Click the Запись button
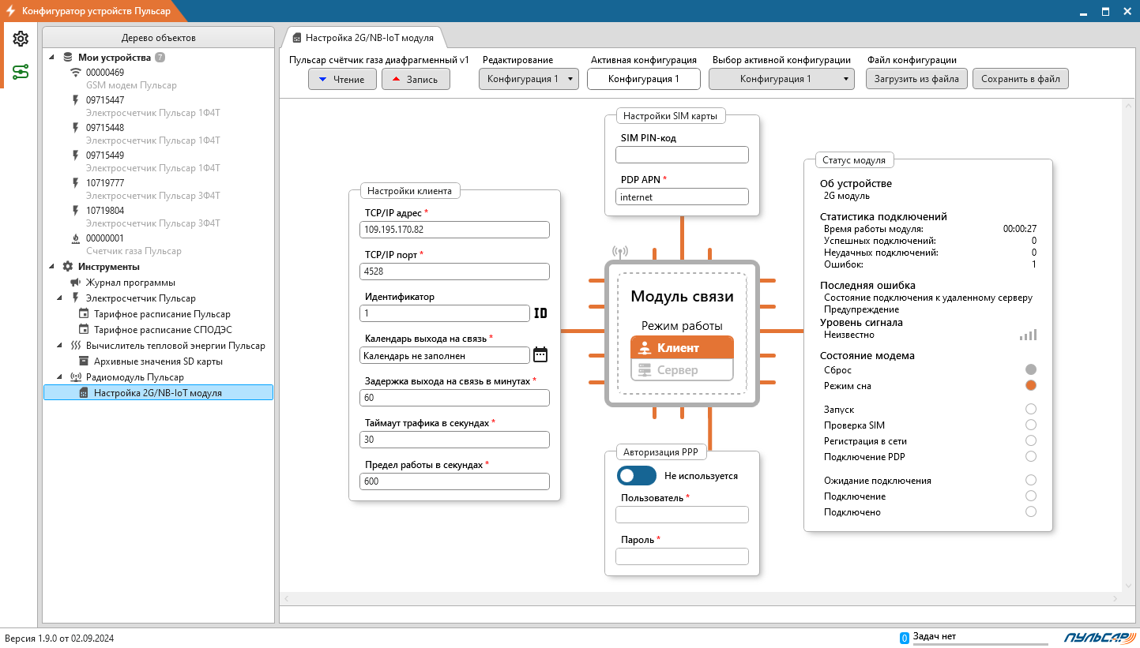The width and height of the screenshot is (1140, 648). tap(416, 79)
